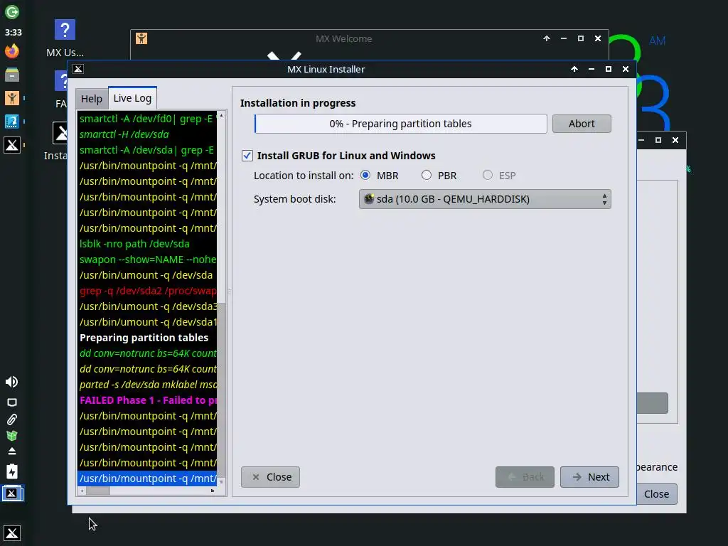Viewport: 728px width, 546px height.
Task: Click the MX Installer icon in upper panel
Action: (x=12, y=145)
